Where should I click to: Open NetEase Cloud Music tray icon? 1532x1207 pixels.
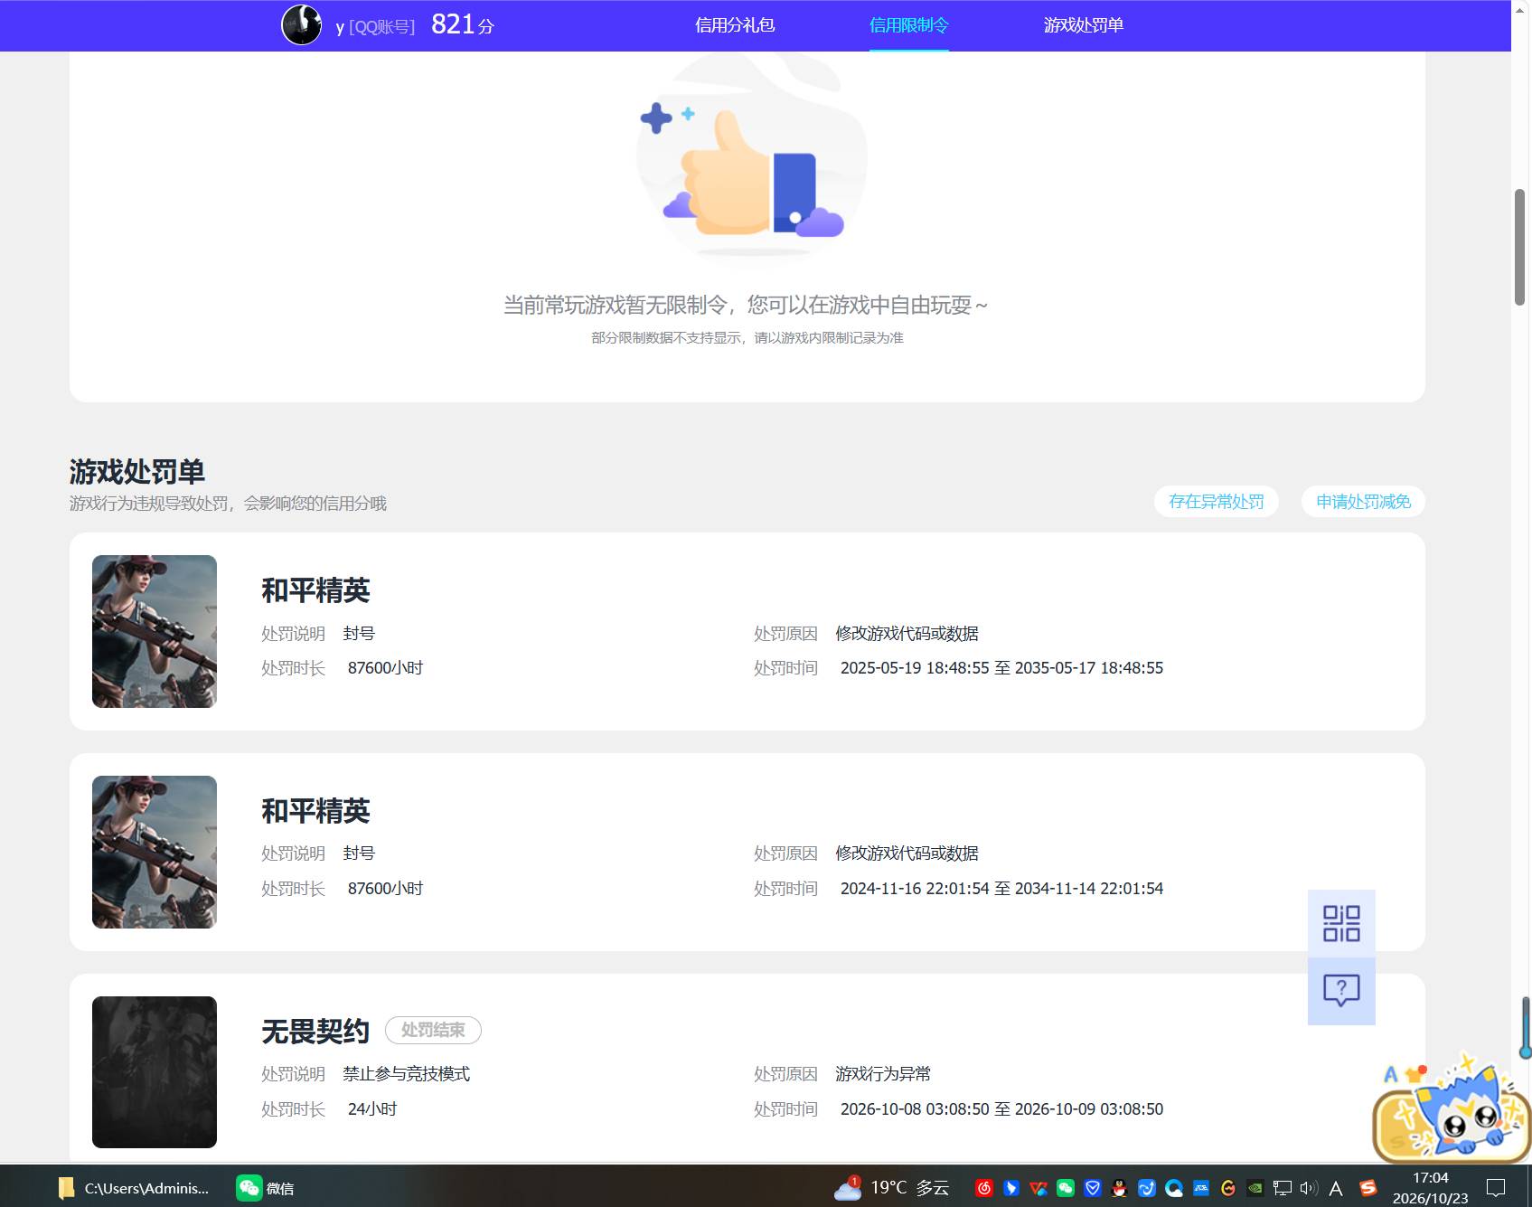pos(984,1188)
